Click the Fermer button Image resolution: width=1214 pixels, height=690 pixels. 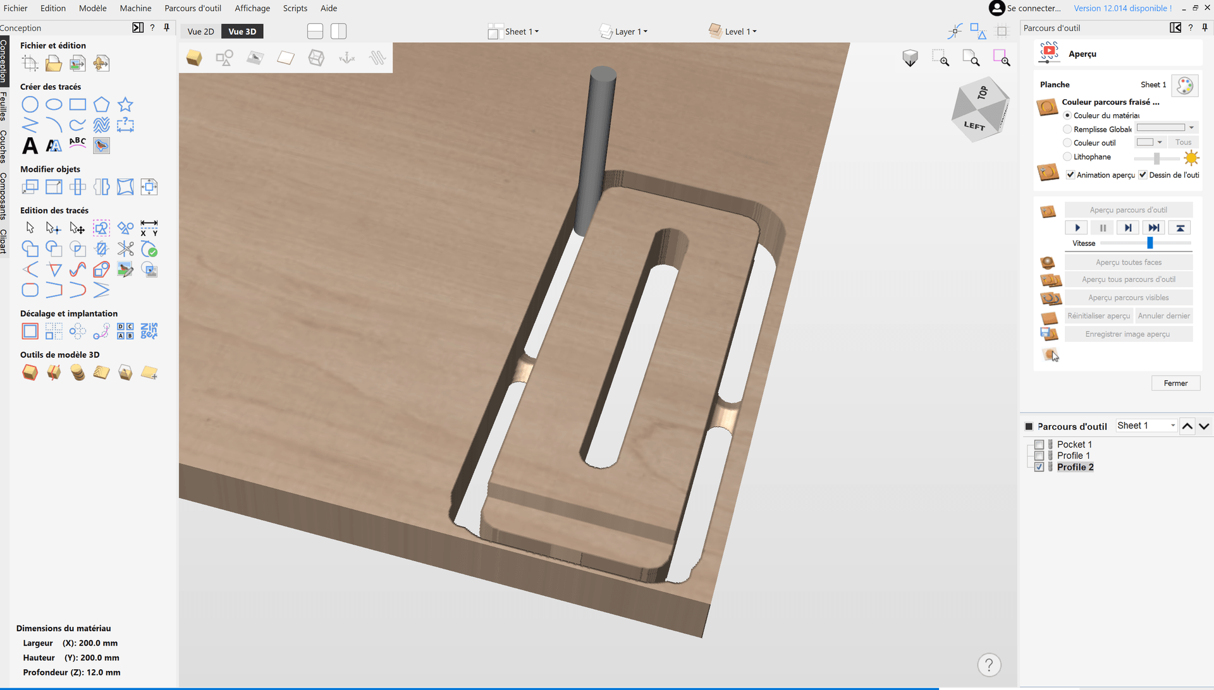pos(1175,383)
